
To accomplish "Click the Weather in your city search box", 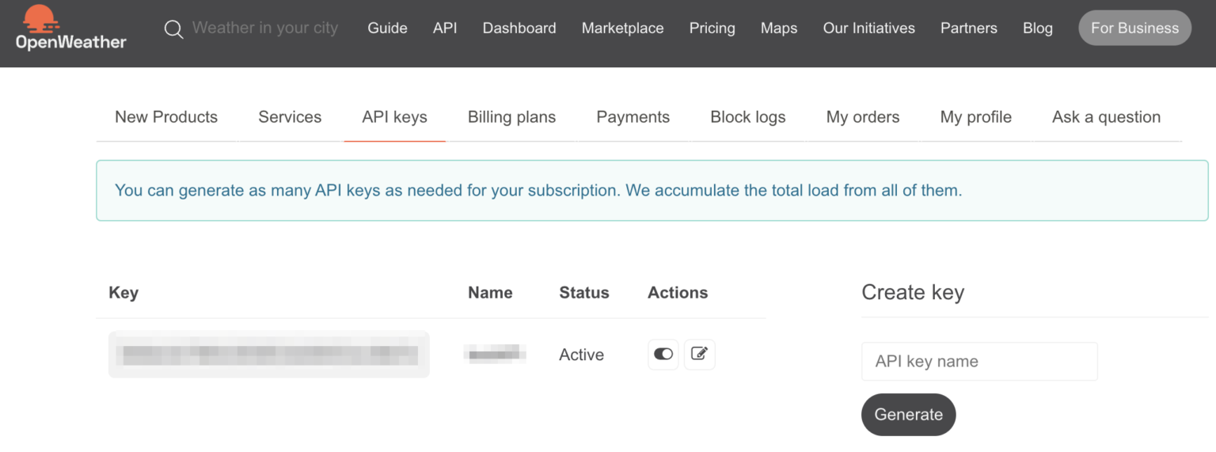I will coord(264,28).
